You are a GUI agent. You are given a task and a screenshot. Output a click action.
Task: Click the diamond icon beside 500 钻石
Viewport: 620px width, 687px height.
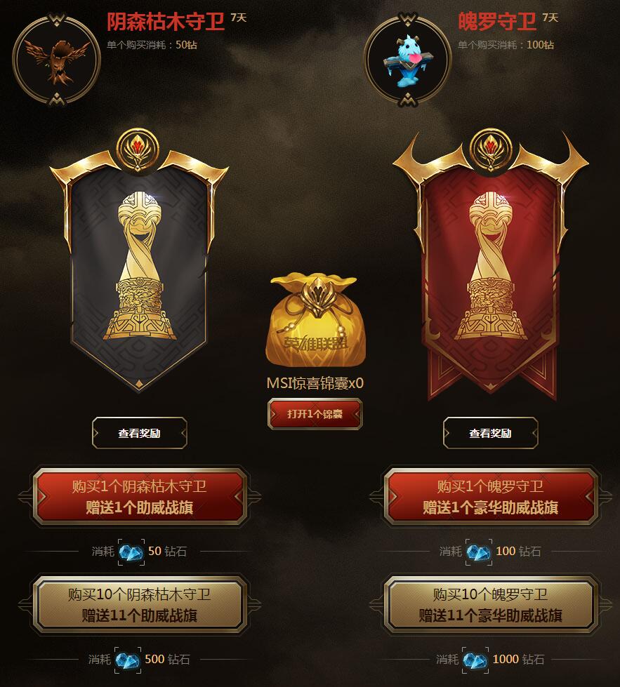coord(128,660)
